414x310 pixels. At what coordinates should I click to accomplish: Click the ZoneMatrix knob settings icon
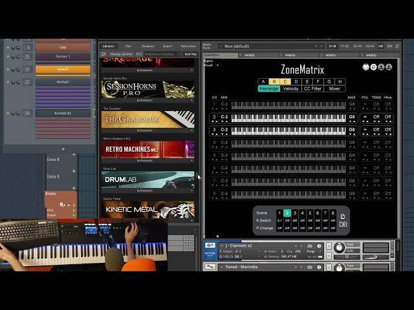pos(365,67)
